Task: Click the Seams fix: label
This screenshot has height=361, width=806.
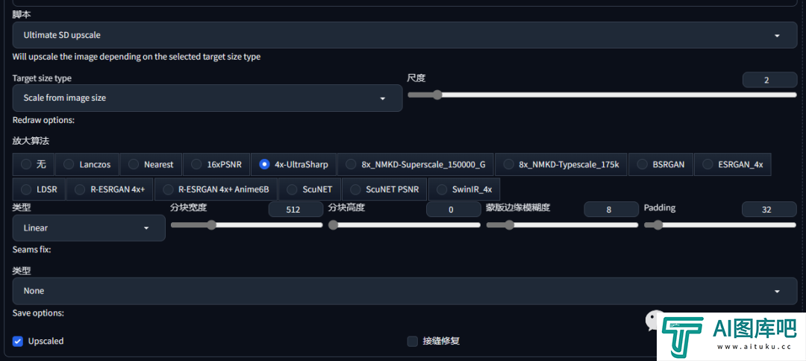Action: (x=32, y=250)
